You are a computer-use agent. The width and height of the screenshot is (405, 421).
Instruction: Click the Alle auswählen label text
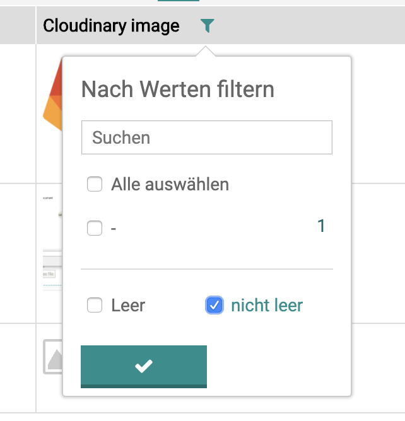click(170, 185)
